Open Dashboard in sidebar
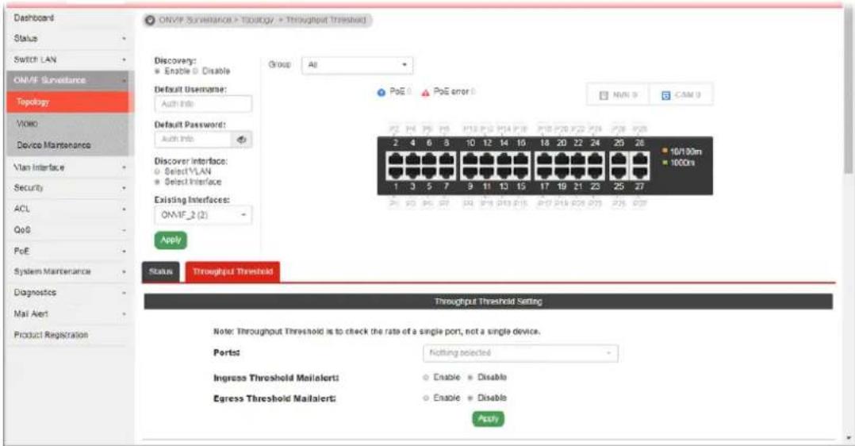The image size is (855, 446). coord(68,18)
